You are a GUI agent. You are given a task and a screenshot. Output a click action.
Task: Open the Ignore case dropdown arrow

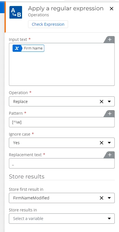click(109, 143)
